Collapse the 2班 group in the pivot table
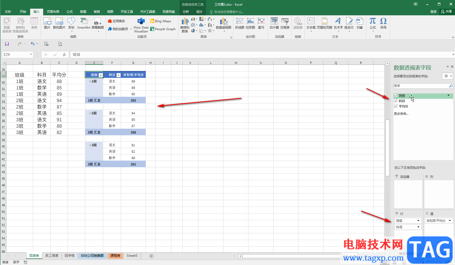The height and width of the screenshot is (265, 455). click(90, 113)
